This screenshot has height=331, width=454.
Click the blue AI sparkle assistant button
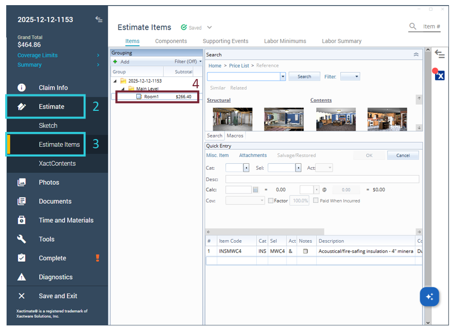pos(429,297)
